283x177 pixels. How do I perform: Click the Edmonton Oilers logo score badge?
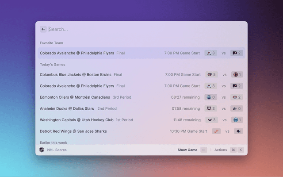coord(211,97)
